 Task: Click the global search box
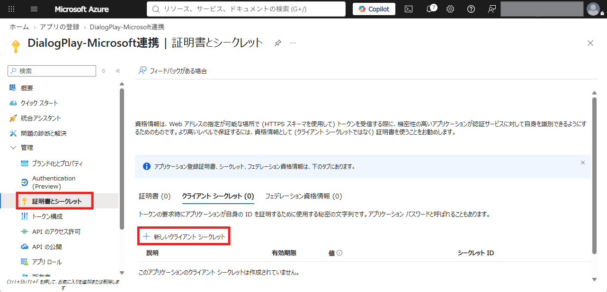(246, 9)
